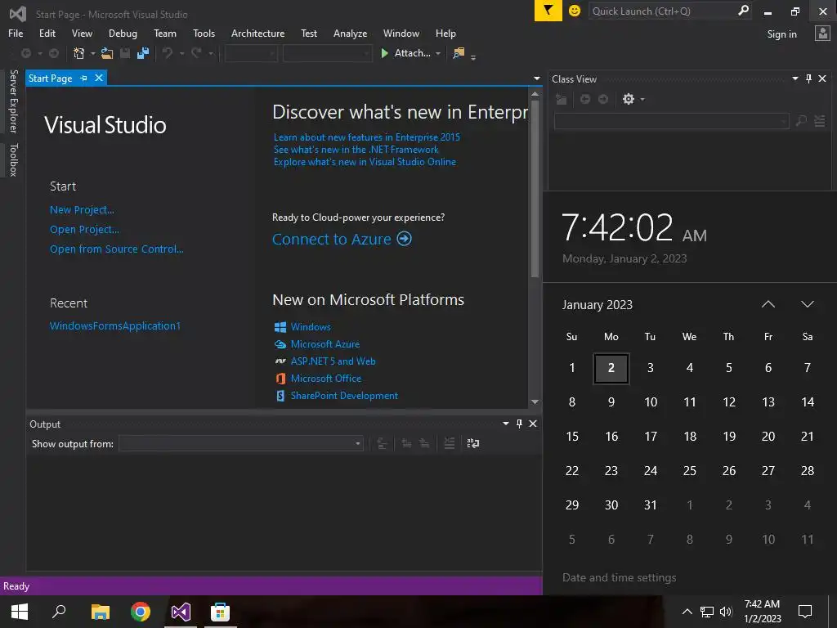This screenshot has height=628, width=837.
Task: Toggle auto-hide pin on Output panel
Action: pos(519,424)
